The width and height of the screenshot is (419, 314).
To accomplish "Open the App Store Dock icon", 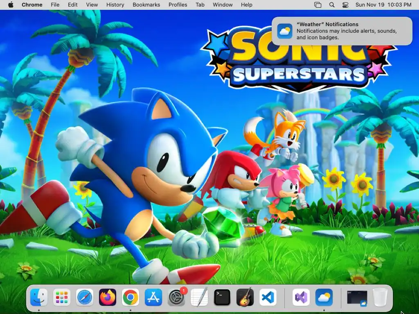I will point(153,297).
